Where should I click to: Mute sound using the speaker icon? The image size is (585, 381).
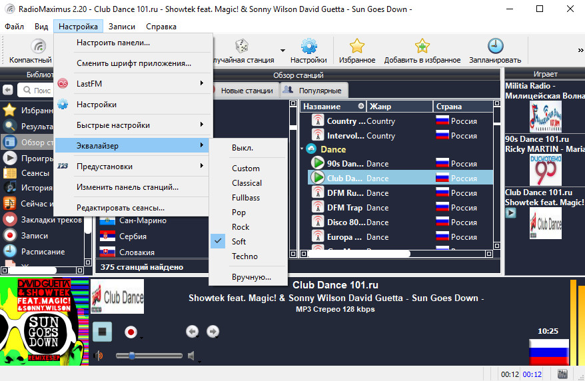coord(98,356)
